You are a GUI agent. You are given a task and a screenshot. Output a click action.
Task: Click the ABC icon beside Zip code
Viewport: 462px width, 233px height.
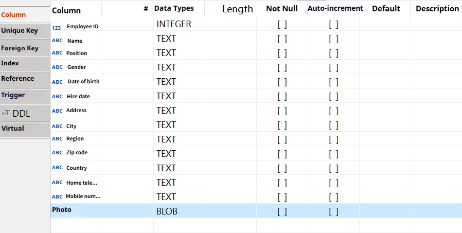tap(57, 153)
